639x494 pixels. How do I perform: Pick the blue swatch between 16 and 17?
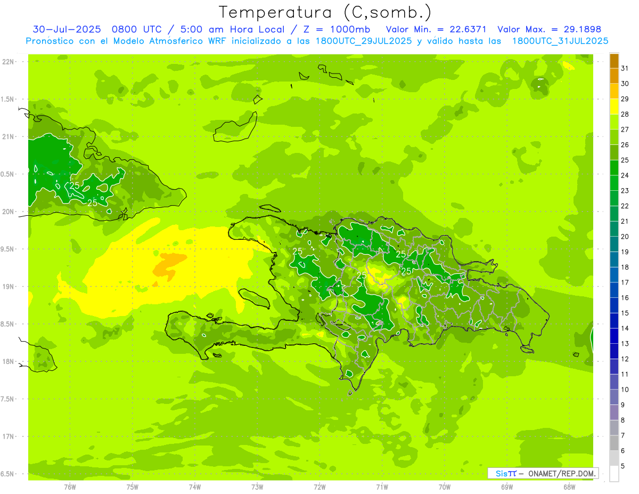(614, 290)
